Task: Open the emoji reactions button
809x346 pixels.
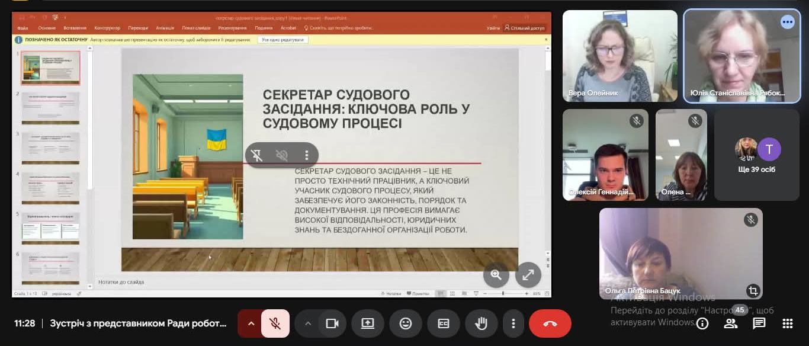Action: pos(406,323)
